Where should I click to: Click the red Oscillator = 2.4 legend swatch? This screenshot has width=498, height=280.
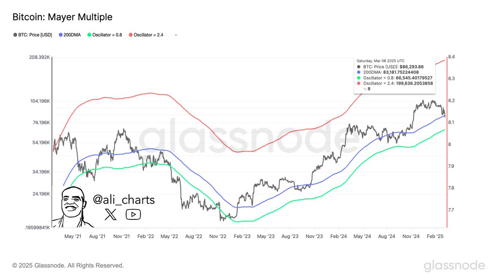tap(131, 35)
